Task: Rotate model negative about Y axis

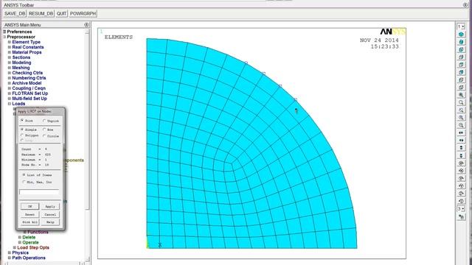Action: tap(461, 178)
